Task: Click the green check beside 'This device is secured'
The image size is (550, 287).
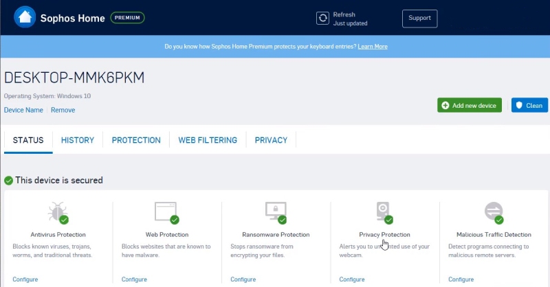Action: 8,181
